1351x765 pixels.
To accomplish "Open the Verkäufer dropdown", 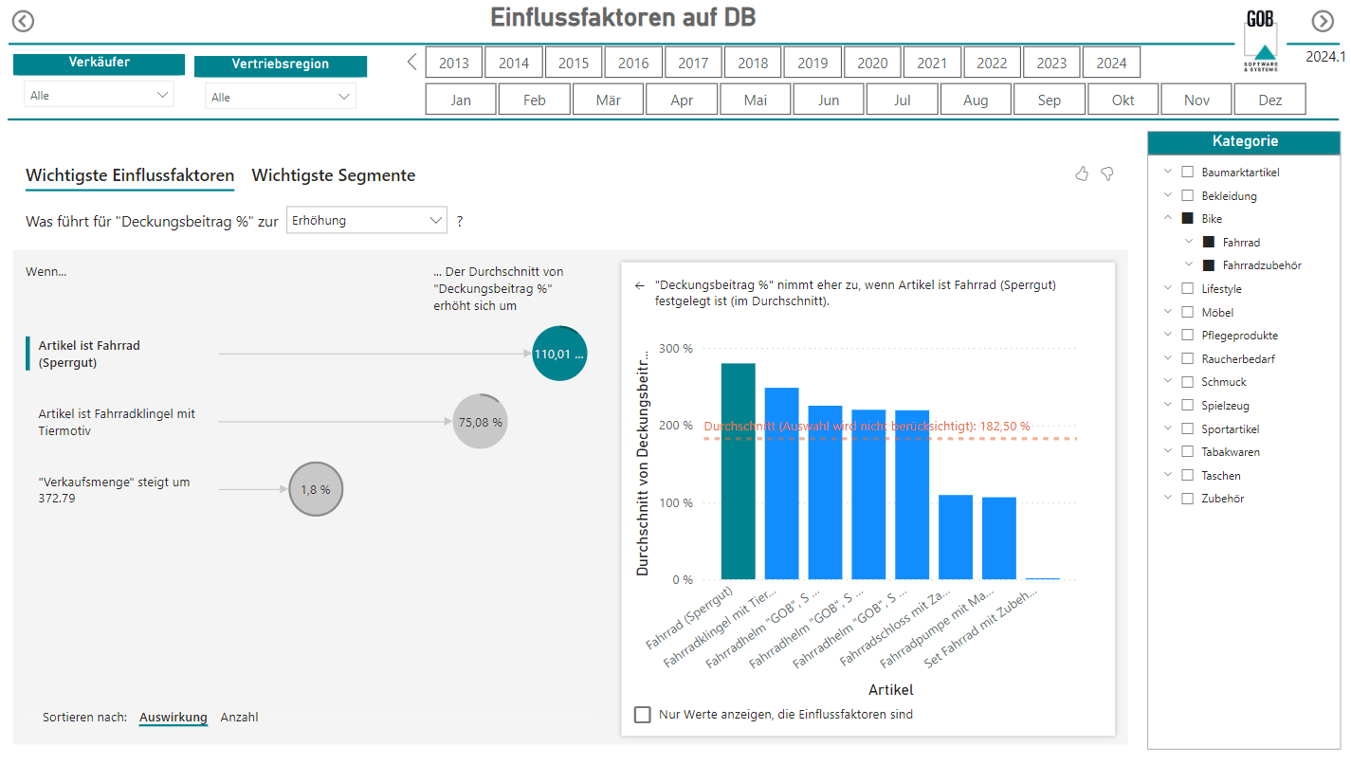I will click(x=99, y=95).
